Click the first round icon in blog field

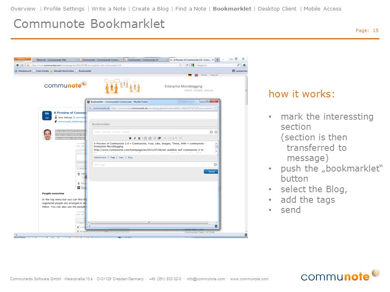point(211,132)
